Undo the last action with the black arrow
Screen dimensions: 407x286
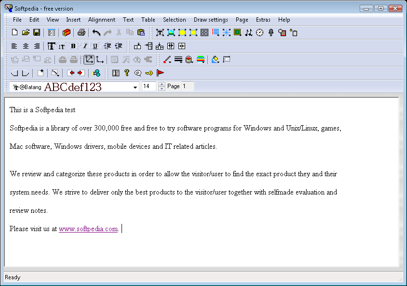[96, 32]
